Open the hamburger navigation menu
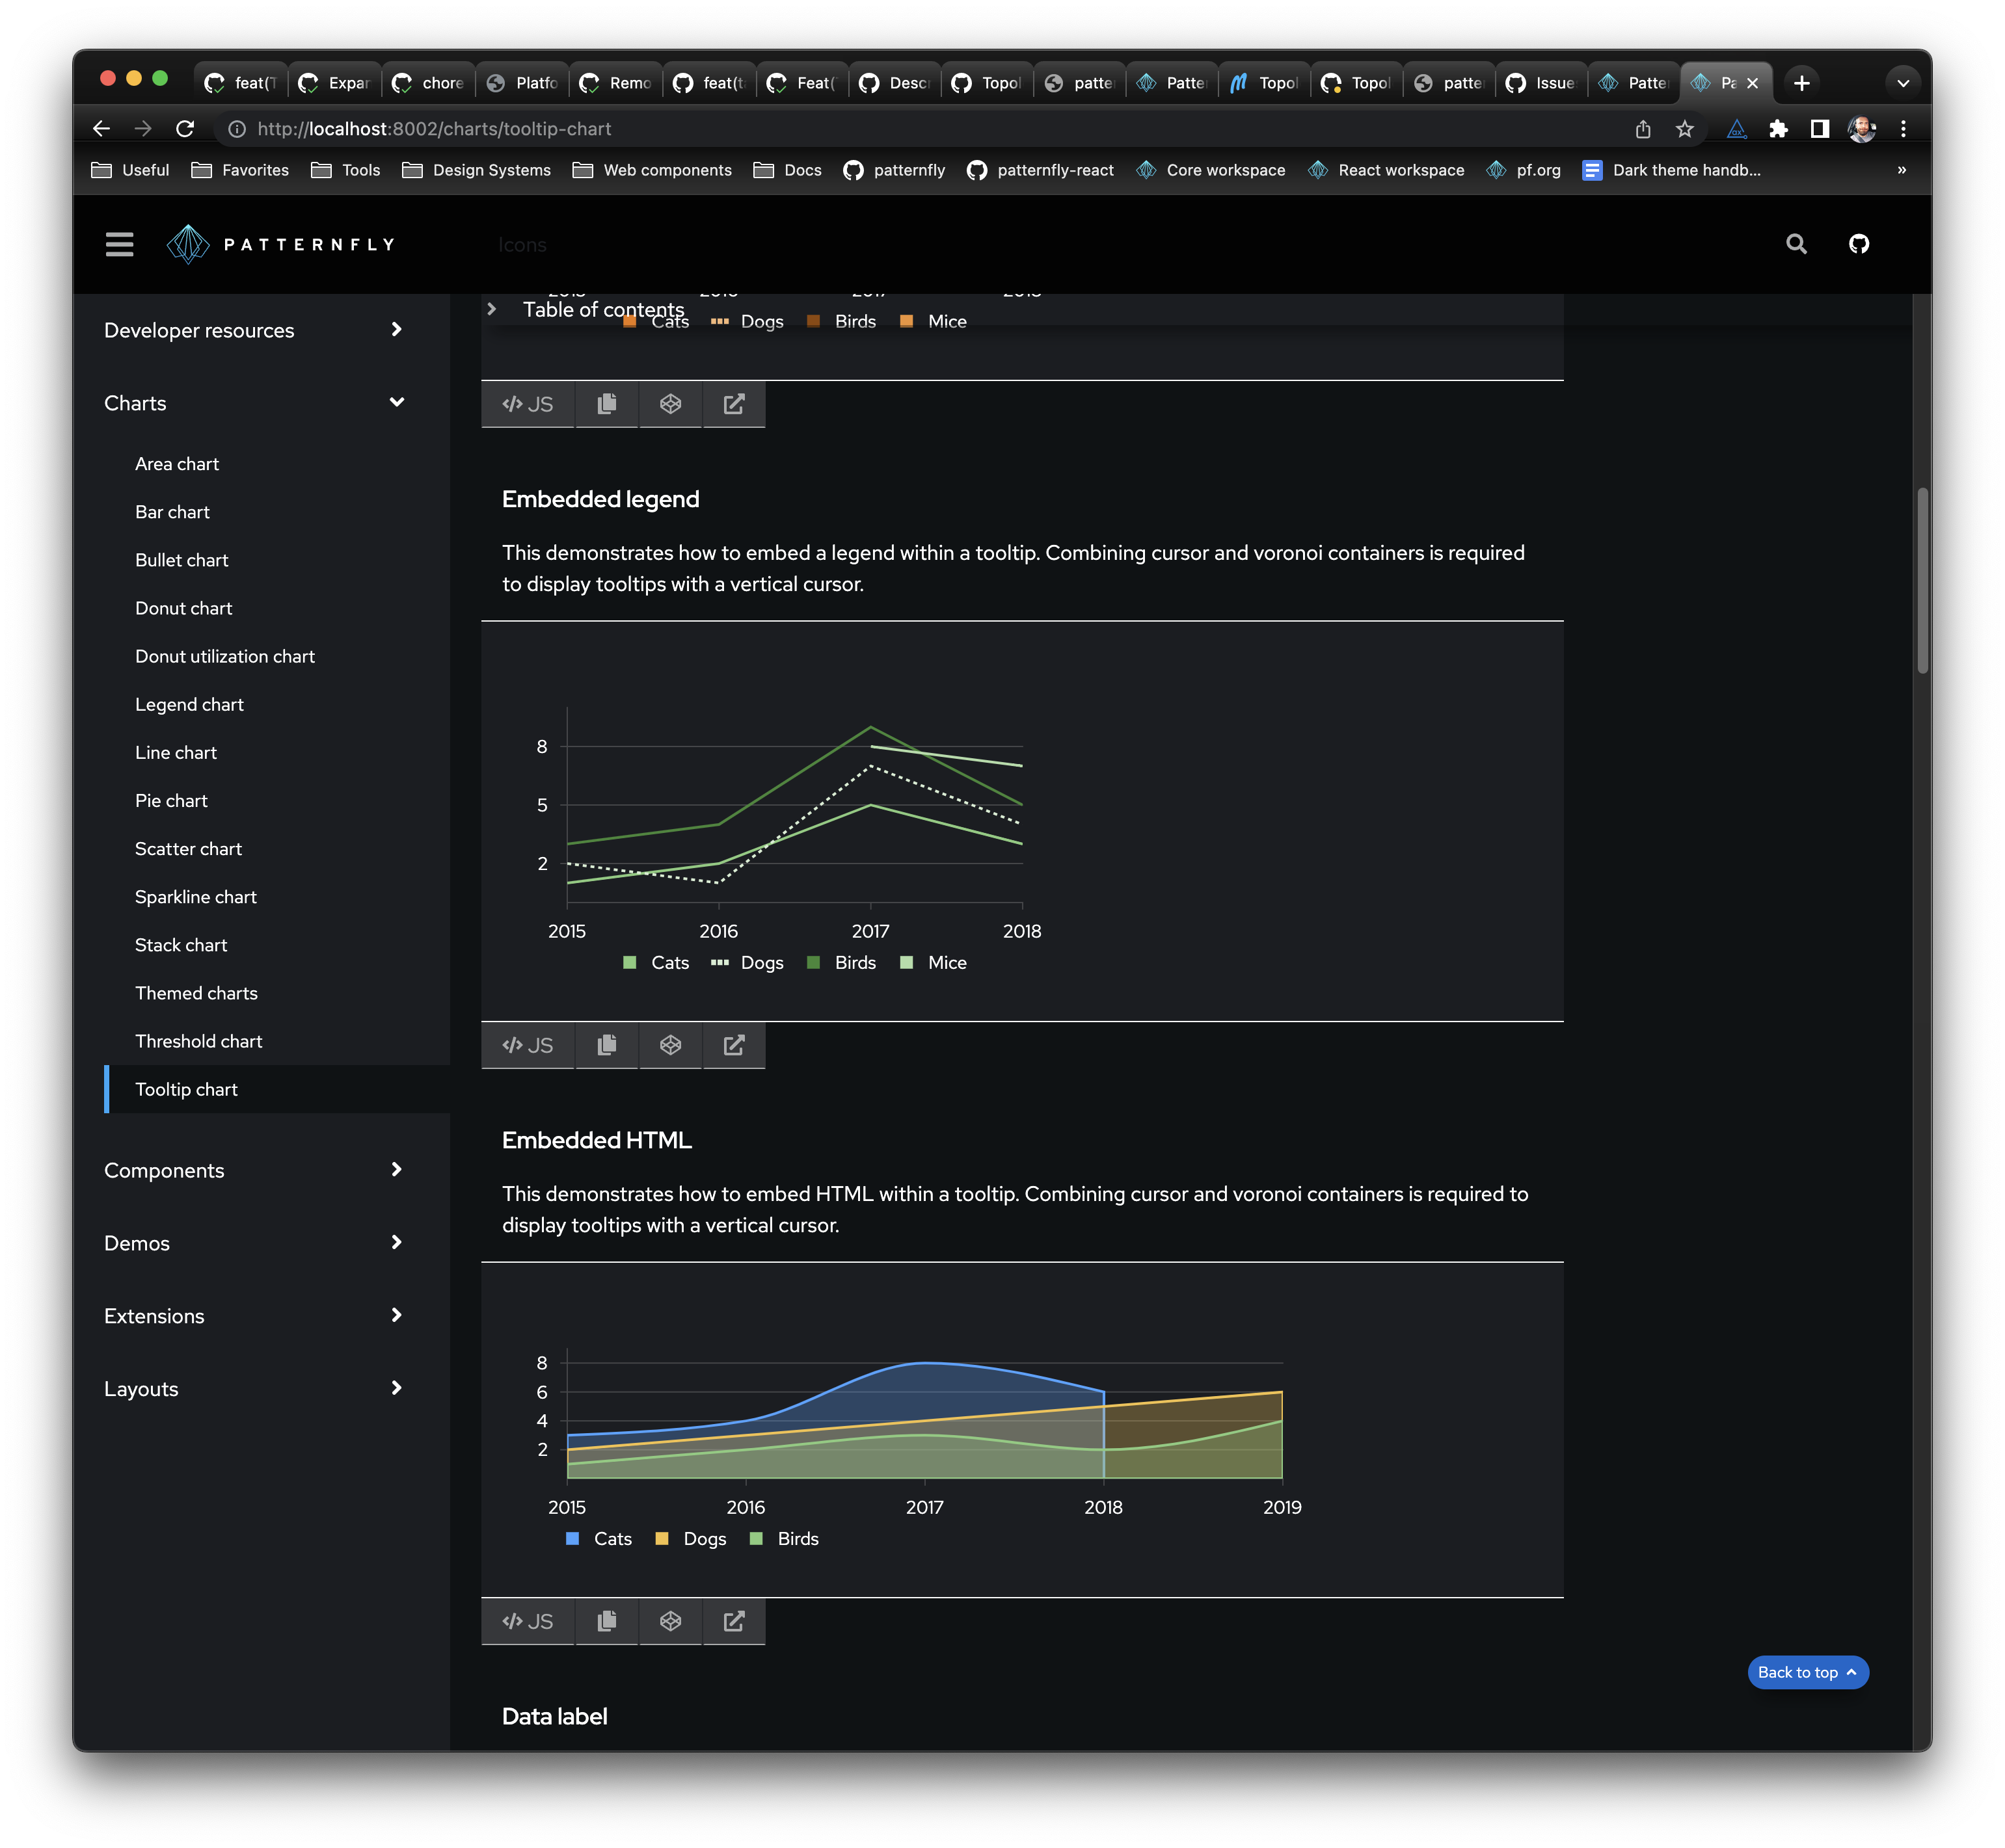This screenshot has width=2005, height=1848. pyautogui.click(x=119, y=244)
